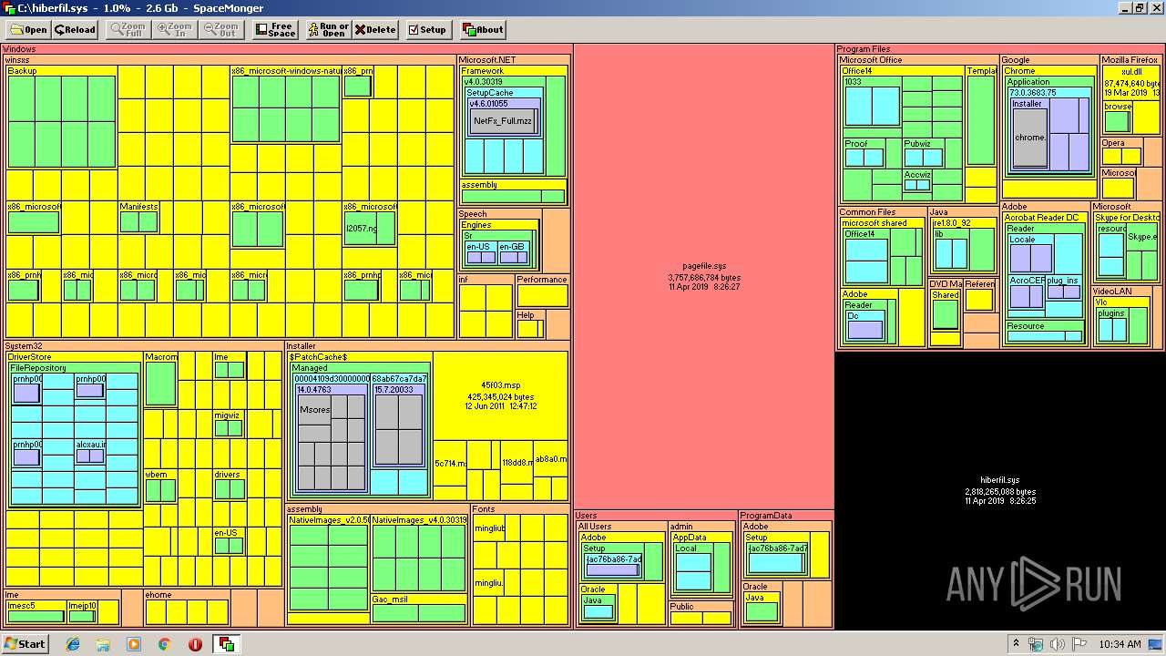Open Windows Explorer from the taskbar
This screenshot has width=1166, height=656.
tap(103, 644)
